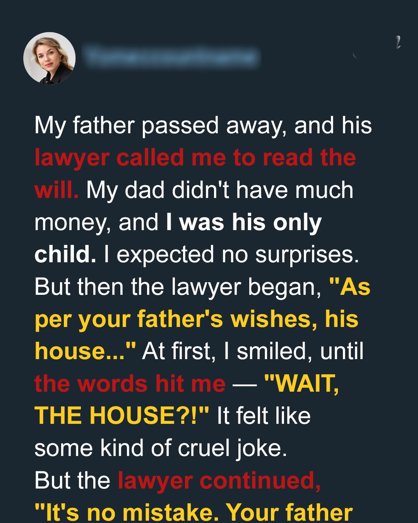This screenshot has height=523, width=418.
Task: Click the sentence "I expected no surprises."
Action: click(231, 255)
